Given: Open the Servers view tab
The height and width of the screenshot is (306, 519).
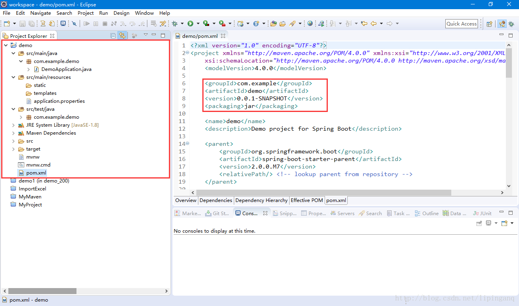Looking at the screenshot, I should (342, 214).
